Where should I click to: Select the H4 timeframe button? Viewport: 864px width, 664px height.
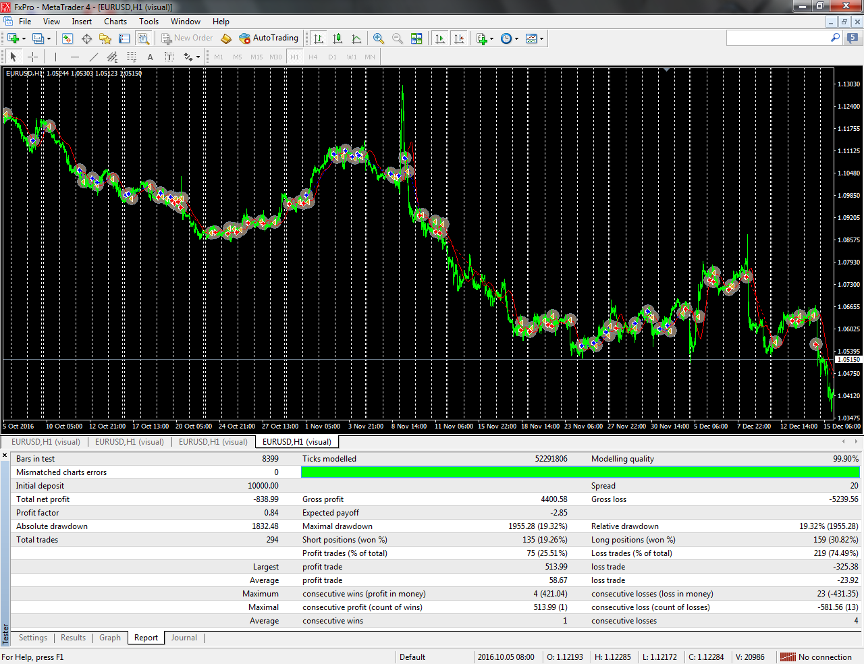[313, 57]
